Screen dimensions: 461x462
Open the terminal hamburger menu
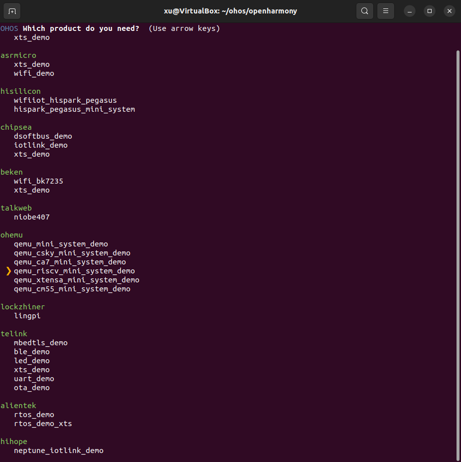(385, 11)
